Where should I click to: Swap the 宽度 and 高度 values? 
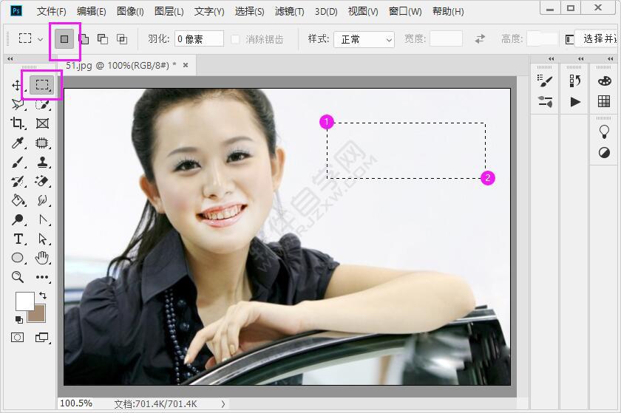[480, 39]
